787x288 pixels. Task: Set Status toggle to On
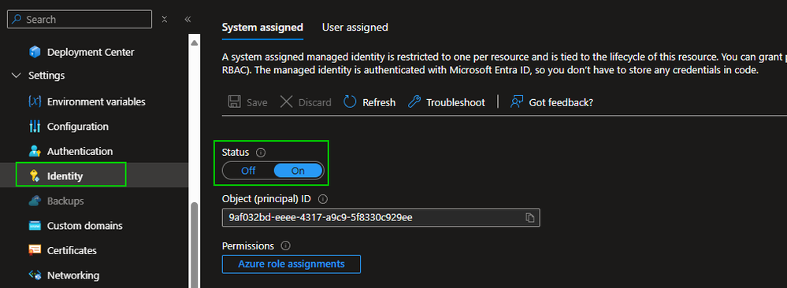tap(298, 171)
